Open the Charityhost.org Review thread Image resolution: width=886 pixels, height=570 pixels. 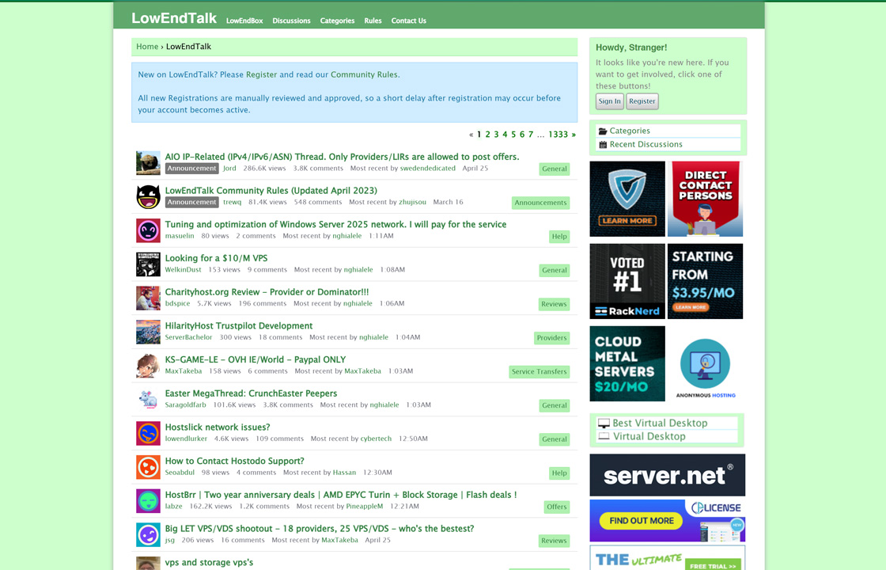[267, 292]
